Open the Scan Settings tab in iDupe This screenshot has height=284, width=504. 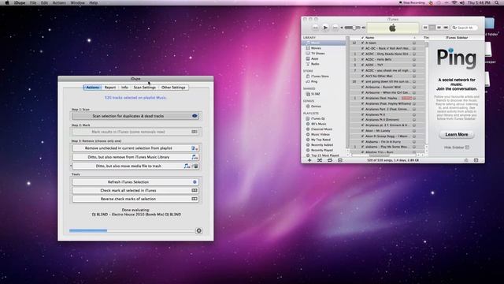144,88
